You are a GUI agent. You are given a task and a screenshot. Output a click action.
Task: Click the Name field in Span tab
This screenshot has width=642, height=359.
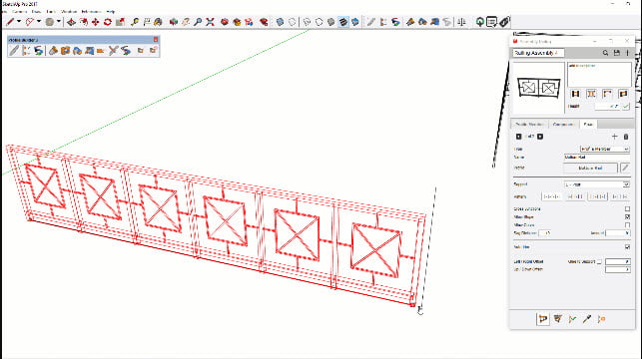[x=596, y=157]
